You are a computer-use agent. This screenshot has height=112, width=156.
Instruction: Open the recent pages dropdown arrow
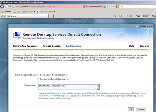click(10, 7)
